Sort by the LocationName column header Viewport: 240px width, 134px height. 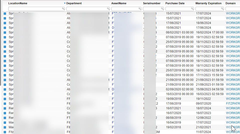[18, 3]
